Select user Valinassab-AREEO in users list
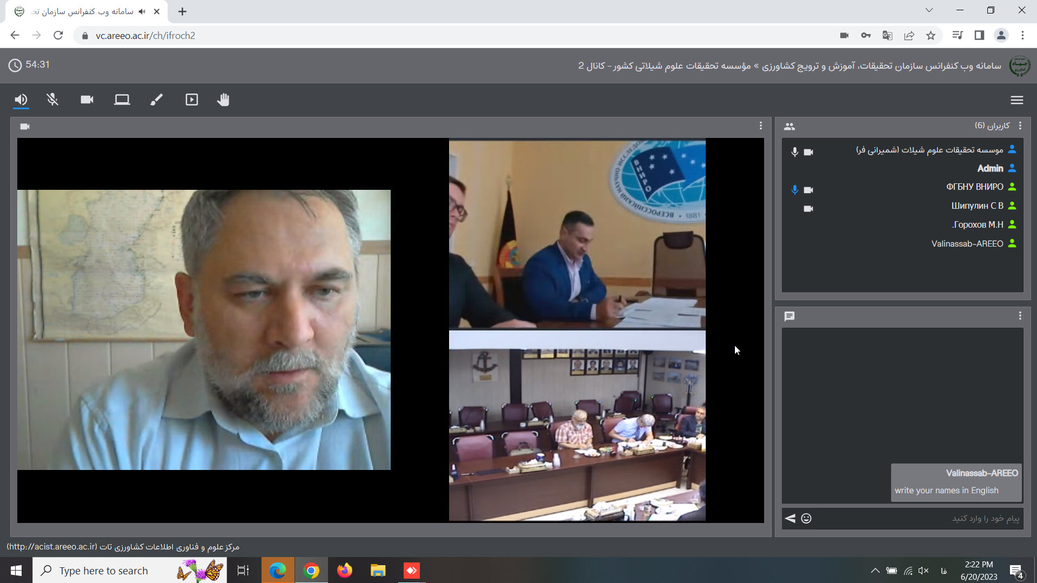Screen dimensions: 1037x583 pos(967,244)
